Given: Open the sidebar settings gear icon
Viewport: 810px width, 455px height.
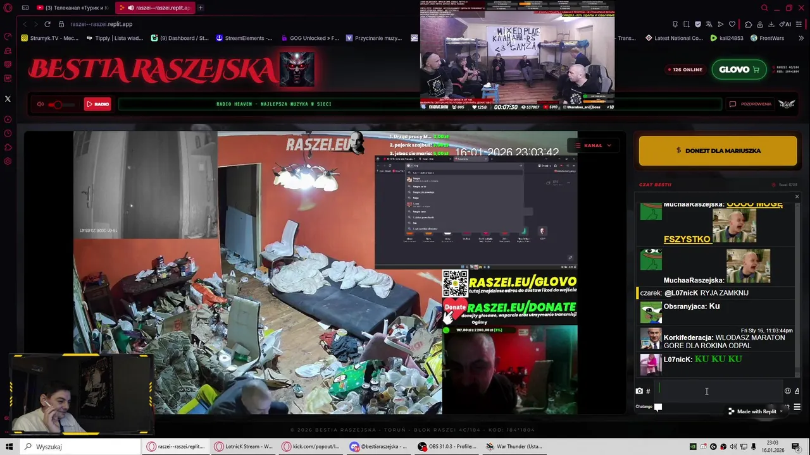Looking at the screenshot, I should [x=8, y=161].
